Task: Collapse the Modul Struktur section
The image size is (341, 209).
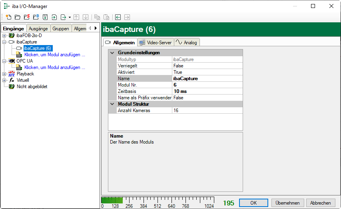Action: point(112,104)
